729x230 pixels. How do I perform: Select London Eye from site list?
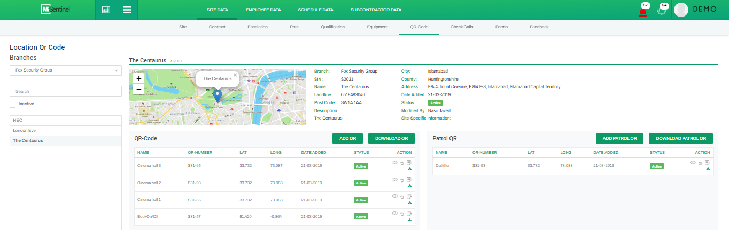tap(25, 130)
